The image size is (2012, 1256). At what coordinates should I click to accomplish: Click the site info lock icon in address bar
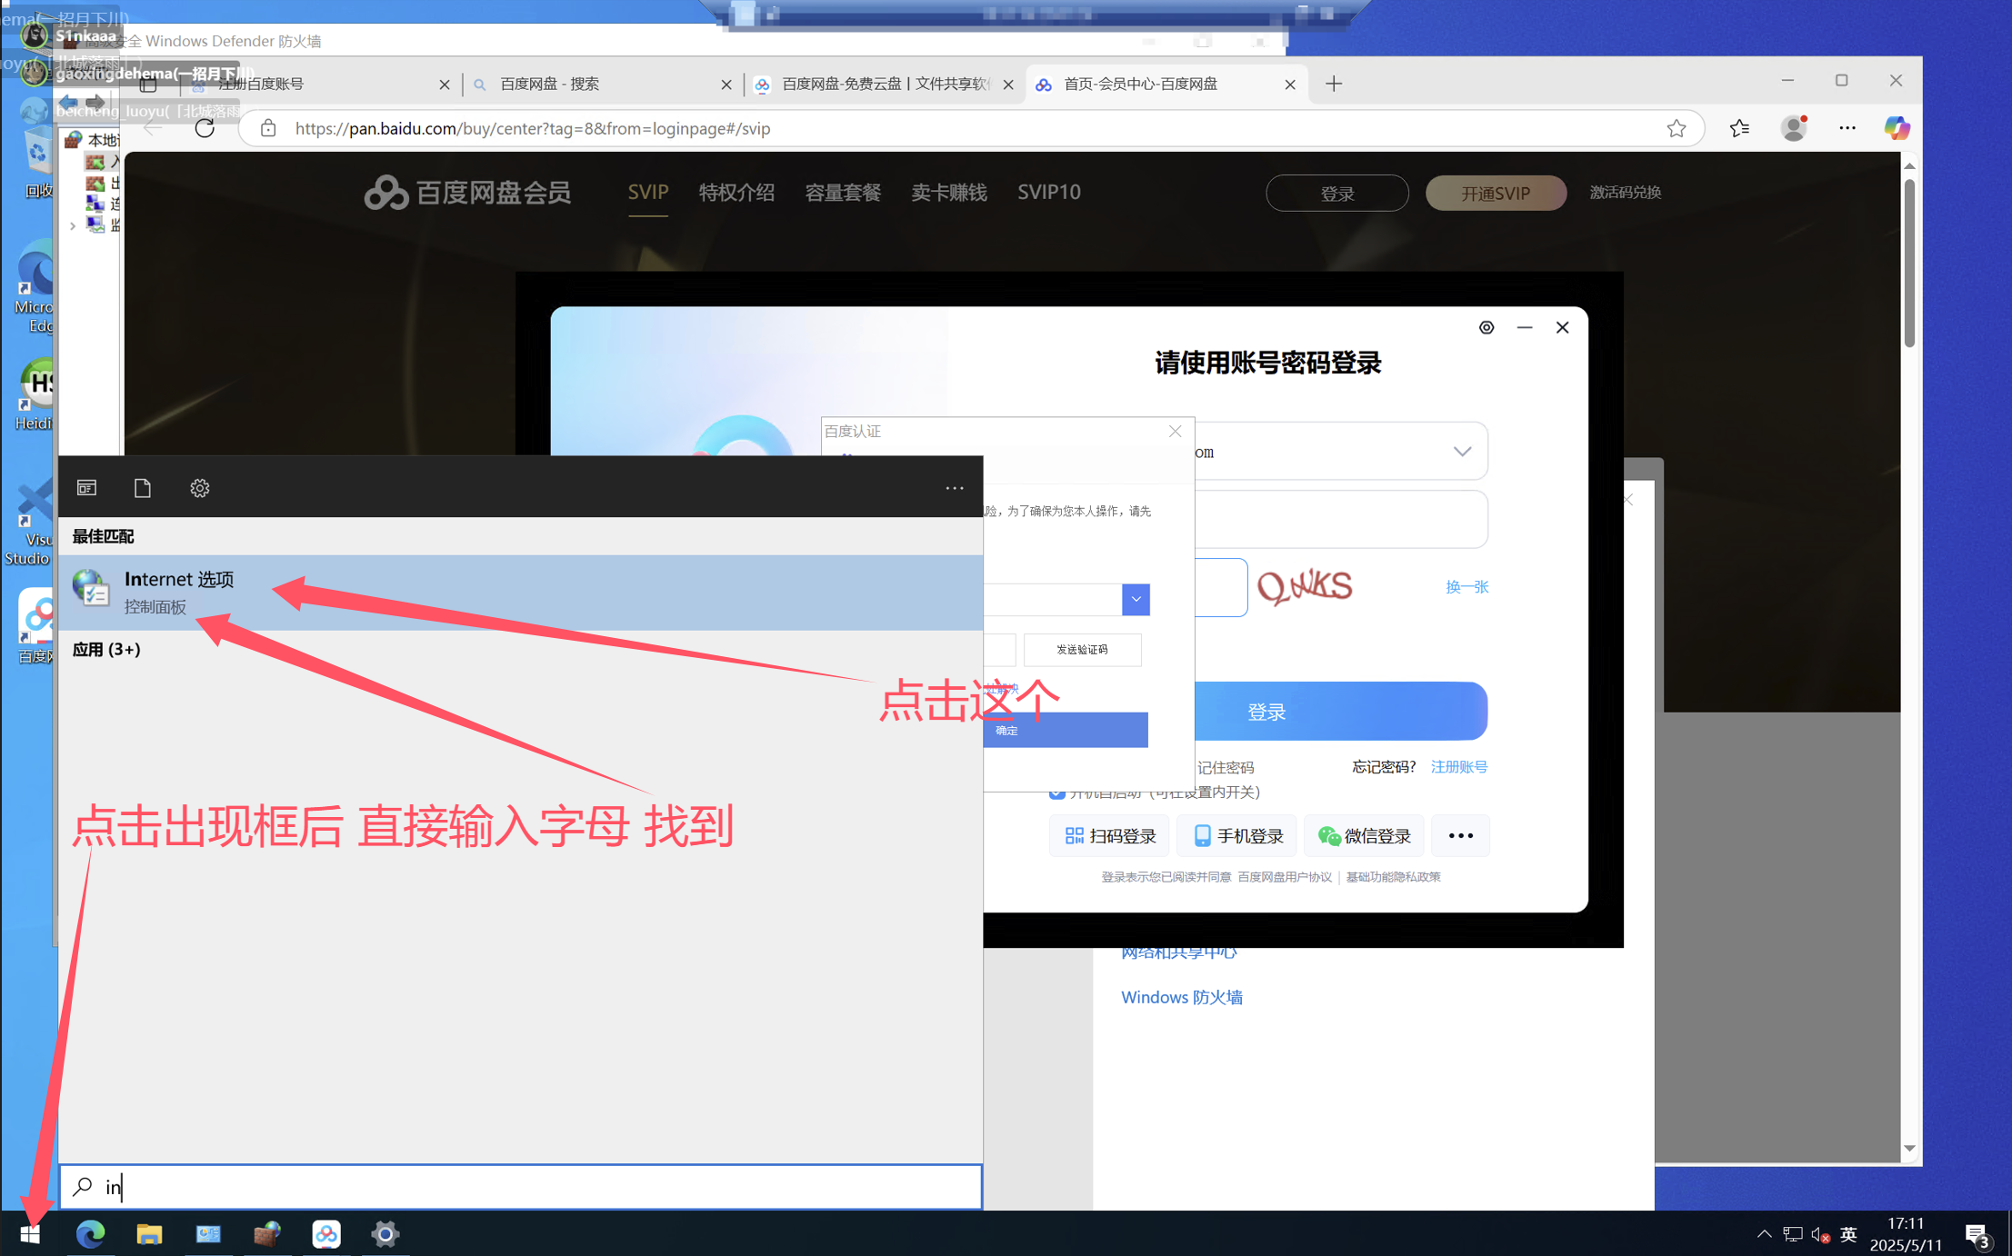point(268,128)
